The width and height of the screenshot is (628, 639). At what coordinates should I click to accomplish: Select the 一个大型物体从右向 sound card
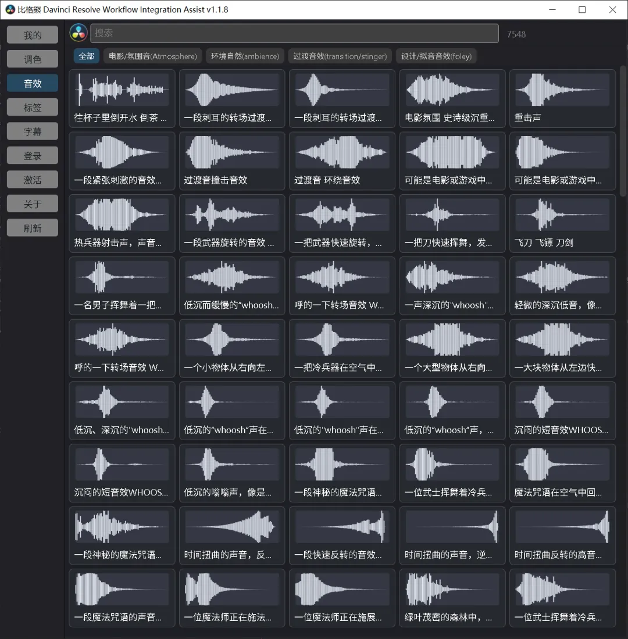click(452, 348)
